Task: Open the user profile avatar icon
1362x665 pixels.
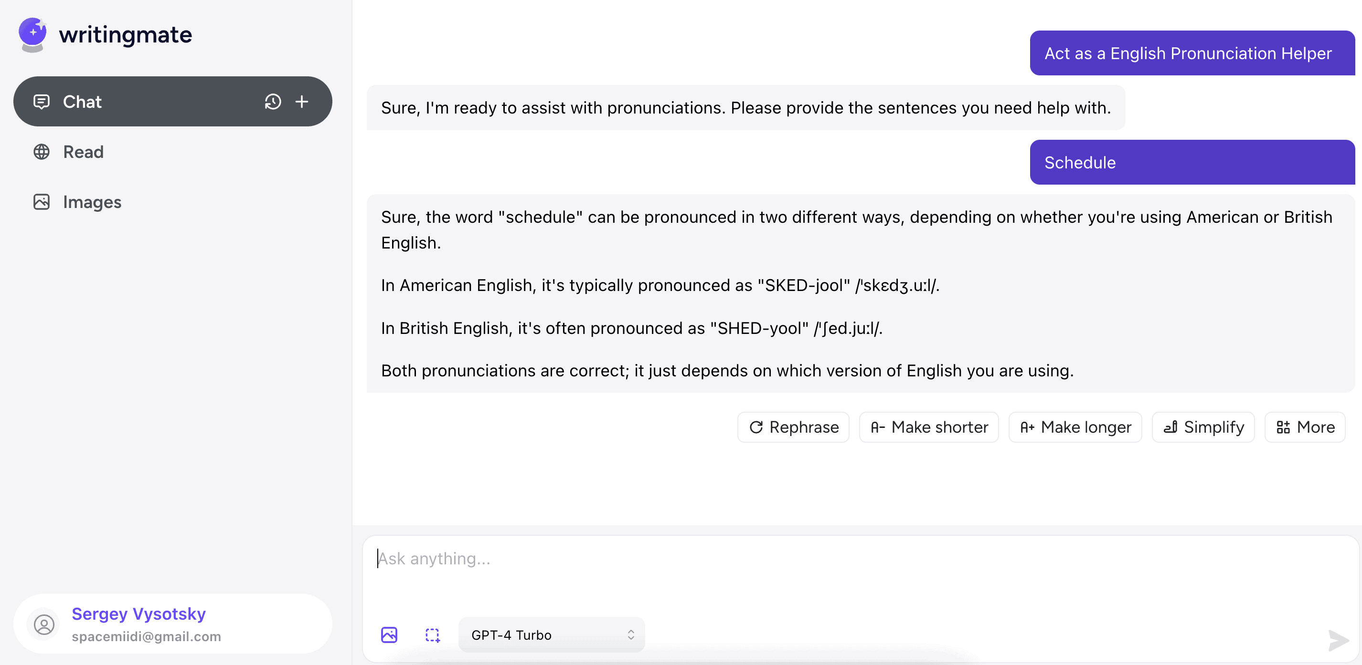Action: 44,624
